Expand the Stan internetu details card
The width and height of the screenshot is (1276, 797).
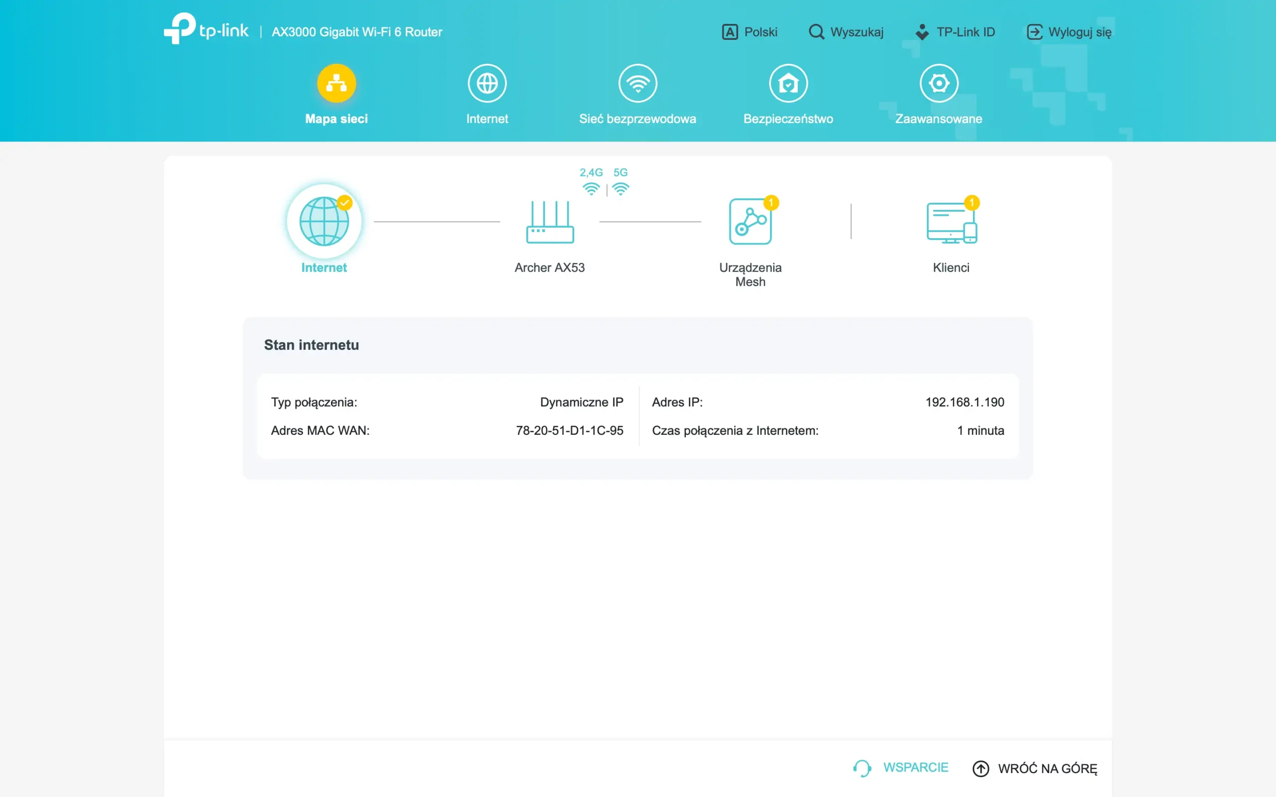click(312, 345)
